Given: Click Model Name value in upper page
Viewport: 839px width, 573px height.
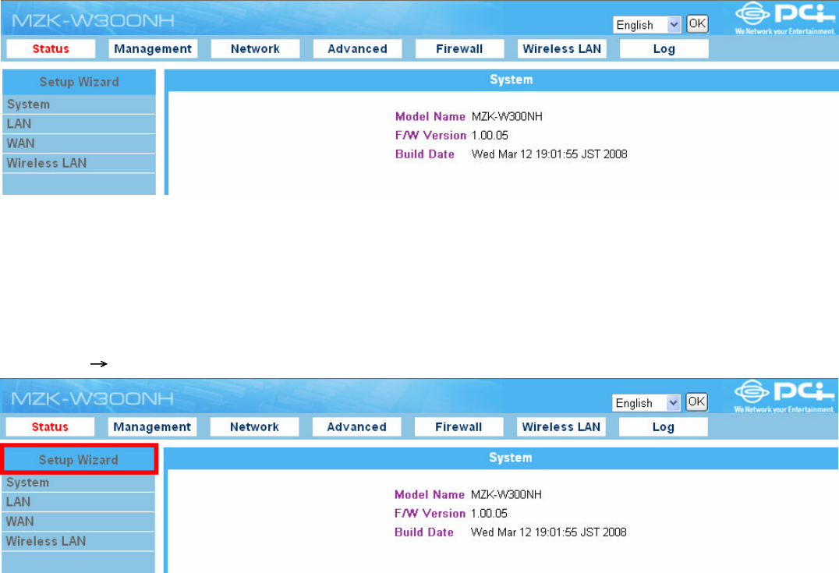Looking at the screenshot, I should pyautogui.click(x=507, y=117).
